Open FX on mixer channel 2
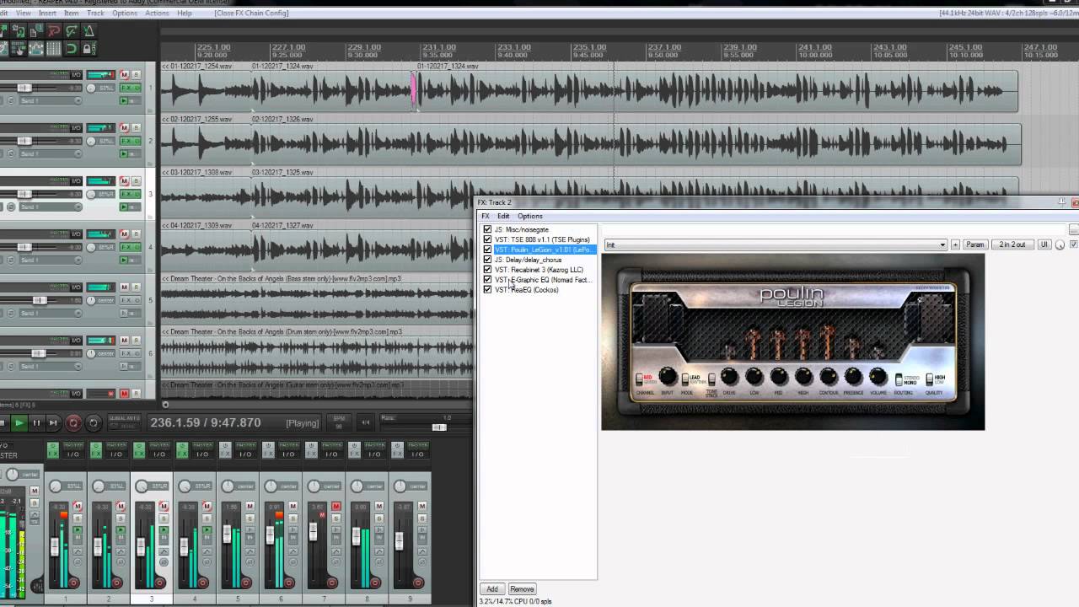Screen dimensions: 1079x607 [96, 454]
